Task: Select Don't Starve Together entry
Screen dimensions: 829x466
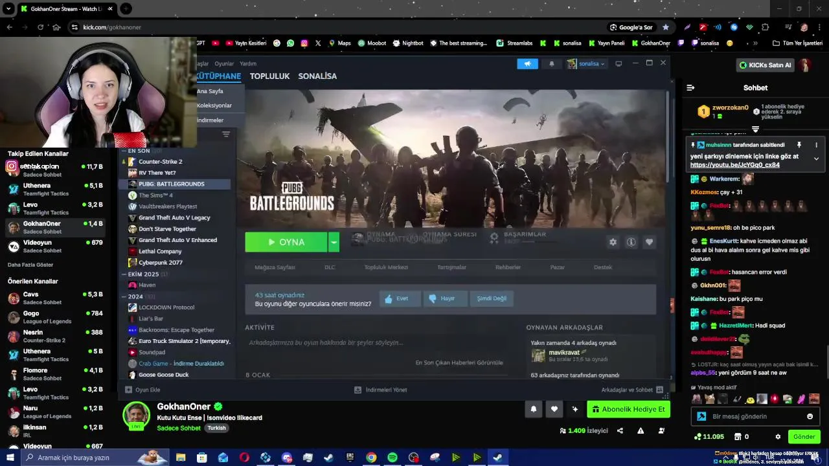Action: 167,229
